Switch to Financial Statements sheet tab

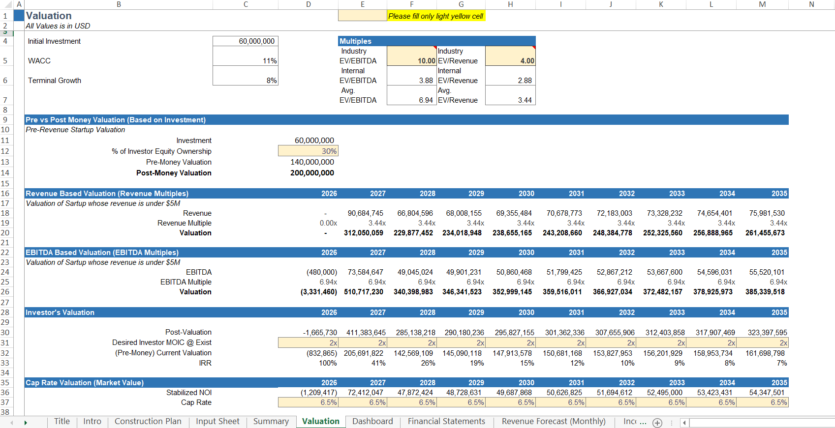[446, 422]
